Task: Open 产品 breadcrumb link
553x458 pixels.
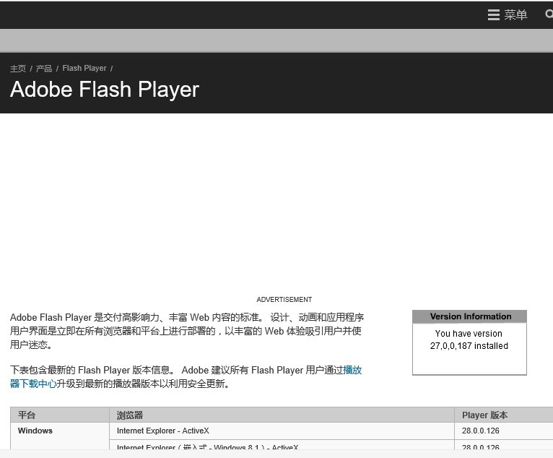Action: pos(44,69)
